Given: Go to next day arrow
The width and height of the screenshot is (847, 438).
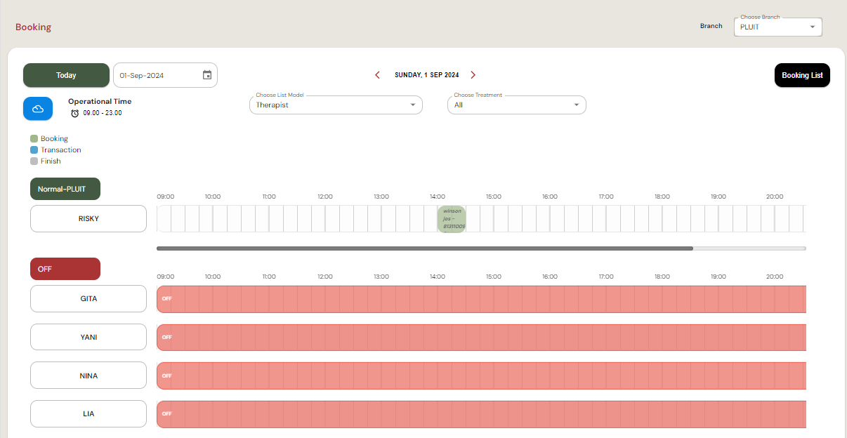Looking at the screenshot, I should coord(473,75).
